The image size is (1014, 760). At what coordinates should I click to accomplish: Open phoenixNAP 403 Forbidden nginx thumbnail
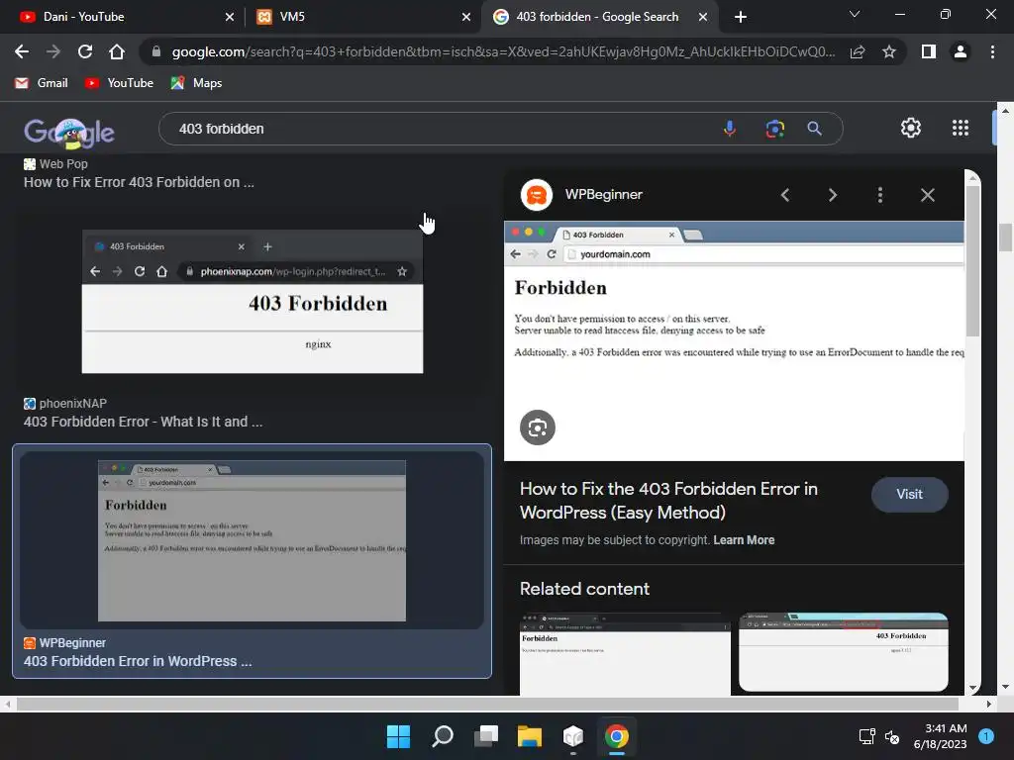pos(253,301)
